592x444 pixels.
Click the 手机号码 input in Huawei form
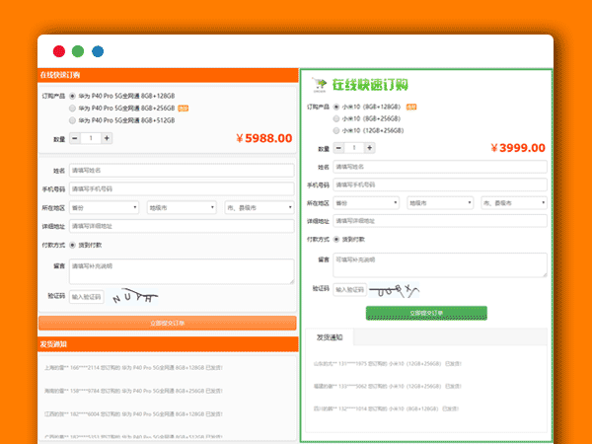tap(182, 188)
